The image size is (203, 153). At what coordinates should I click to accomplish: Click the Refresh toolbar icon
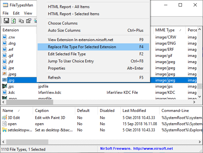tap(14, 21)
